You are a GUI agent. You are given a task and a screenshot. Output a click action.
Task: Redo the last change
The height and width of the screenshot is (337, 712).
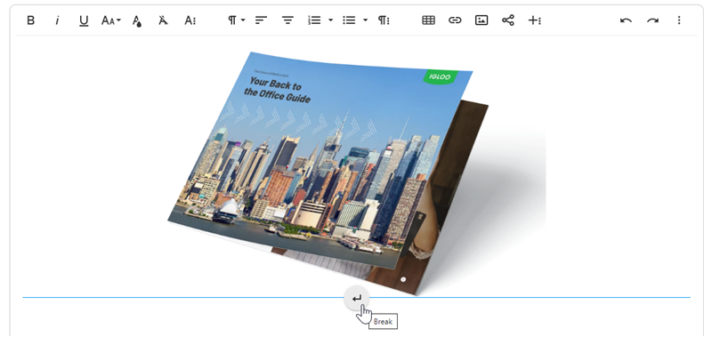[652, 20]
